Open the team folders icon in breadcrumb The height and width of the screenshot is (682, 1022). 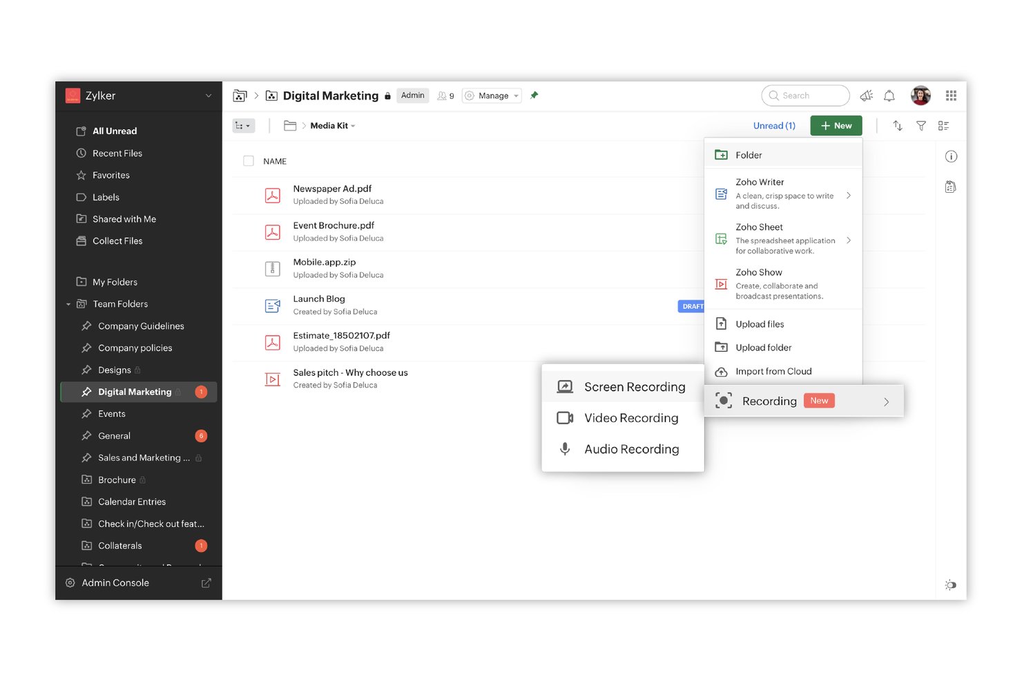click(x=240, y=95)
